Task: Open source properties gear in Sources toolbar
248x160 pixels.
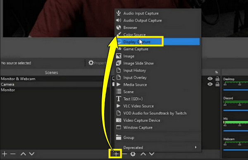Action: tap(133, 154)
